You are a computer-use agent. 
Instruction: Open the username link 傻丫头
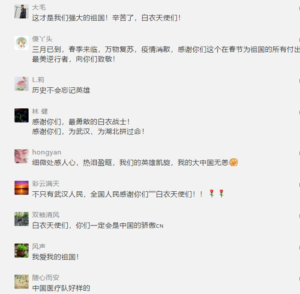point(42,39)
